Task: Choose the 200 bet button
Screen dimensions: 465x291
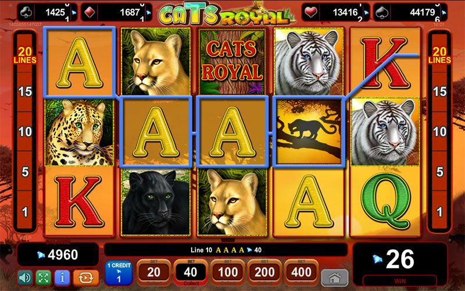Action: point(264,272)
